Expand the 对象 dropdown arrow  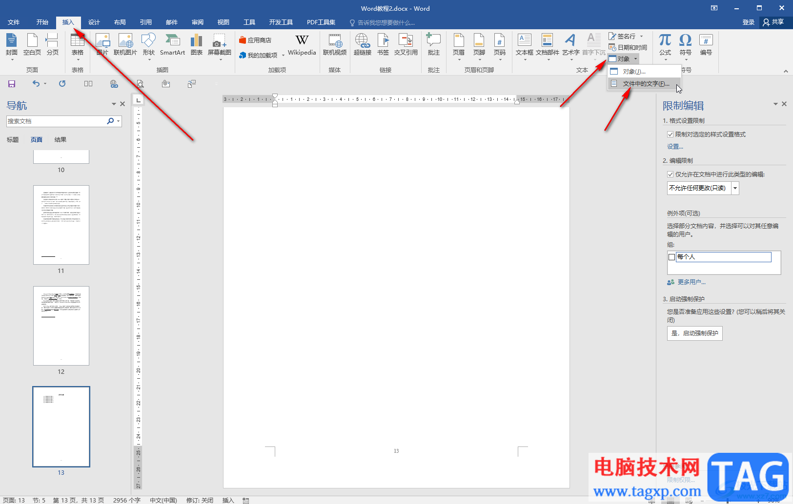[x=635, y=59]
